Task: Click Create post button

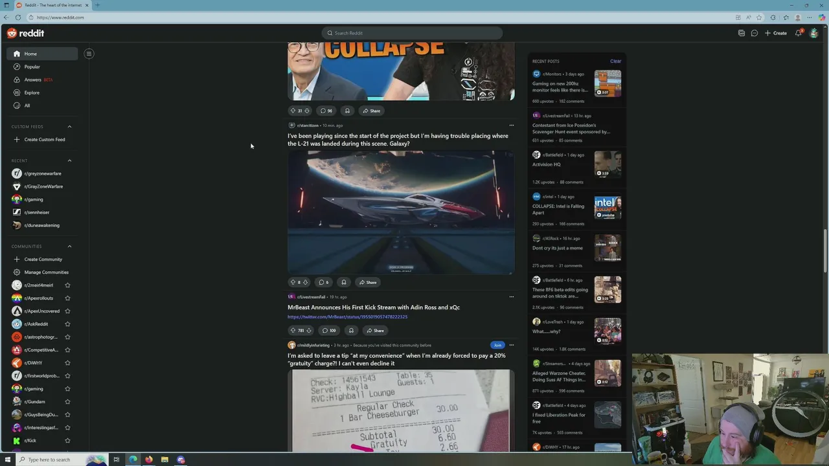Action: click(x=776, y=33)
